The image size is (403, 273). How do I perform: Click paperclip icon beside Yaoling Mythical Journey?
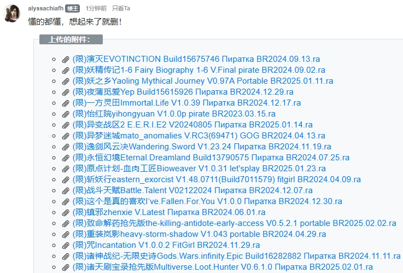coord(66,81)
